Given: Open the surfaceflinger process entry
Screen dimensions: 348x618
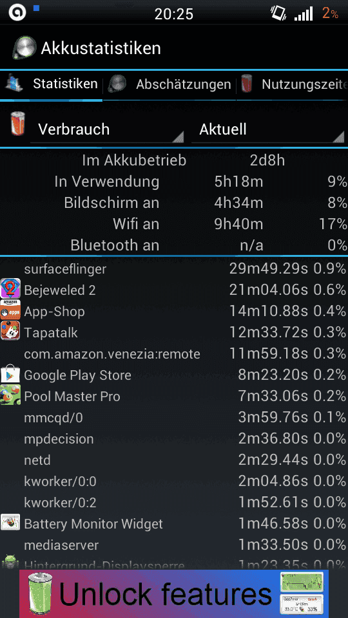Looking at the screenshot, I should [x=174, y=269].
